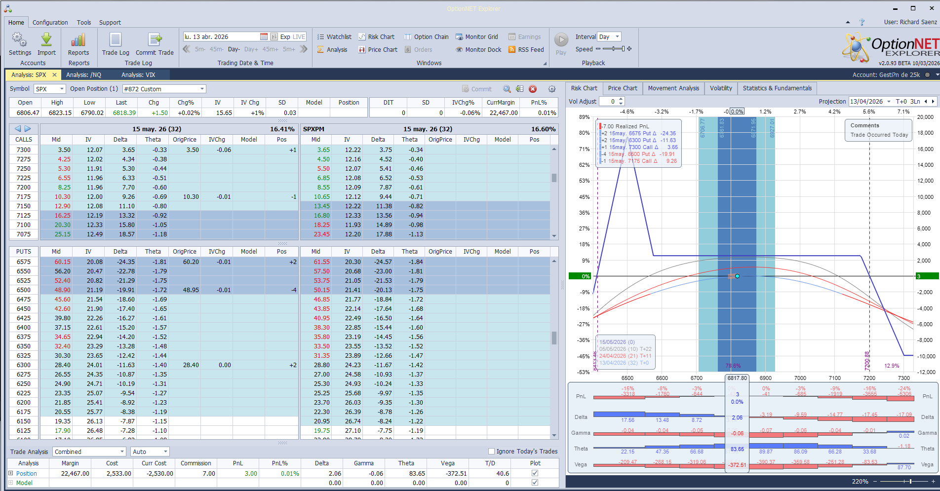Image resolution: width=940 pixels, height=491 pixels.
Task: Click the Vol Adjust input field
Action: coord(608,102)
